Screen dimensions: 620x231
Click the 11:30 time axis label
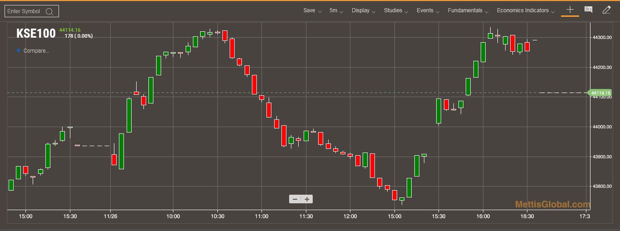pyautogui.click(x=306, y=216)
